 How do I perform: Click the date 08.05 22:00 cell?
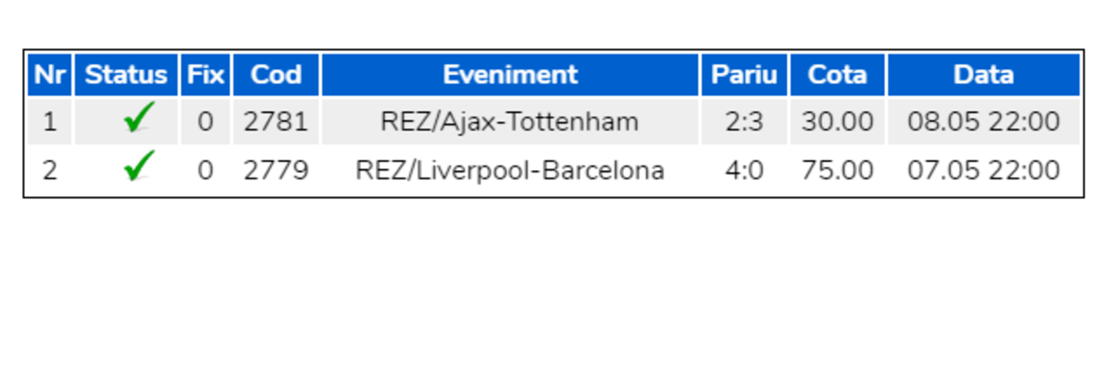tap(983, 122)
